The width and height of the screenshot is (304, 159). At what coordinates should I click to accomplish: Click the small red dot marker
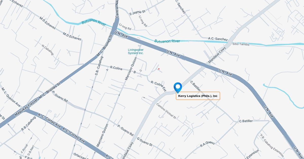(x=159, y=69)
